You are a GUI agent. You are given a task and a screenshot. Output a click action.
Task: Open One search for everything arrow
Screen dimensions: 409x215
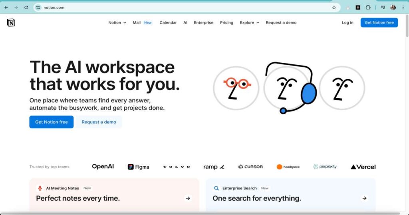pyautogui.click(x=364, y=198)
